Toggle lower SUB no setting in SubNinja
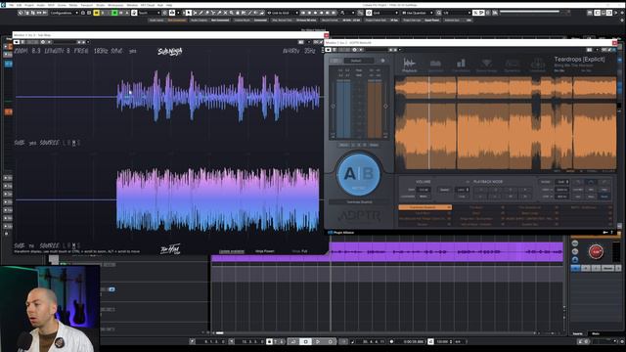This screenshot has width=626, height=352. 31,245
